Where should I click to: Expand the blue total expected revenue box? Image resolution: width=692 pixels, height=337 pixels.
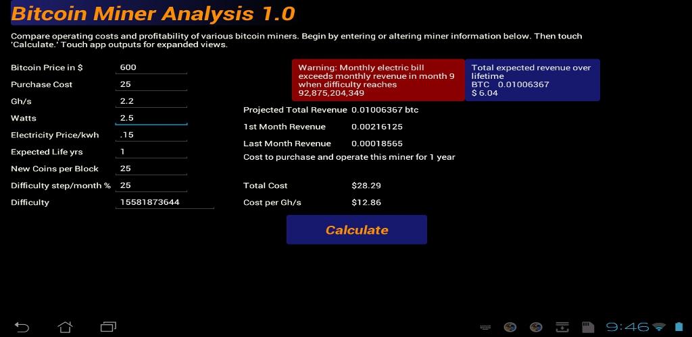pos(533,80)
